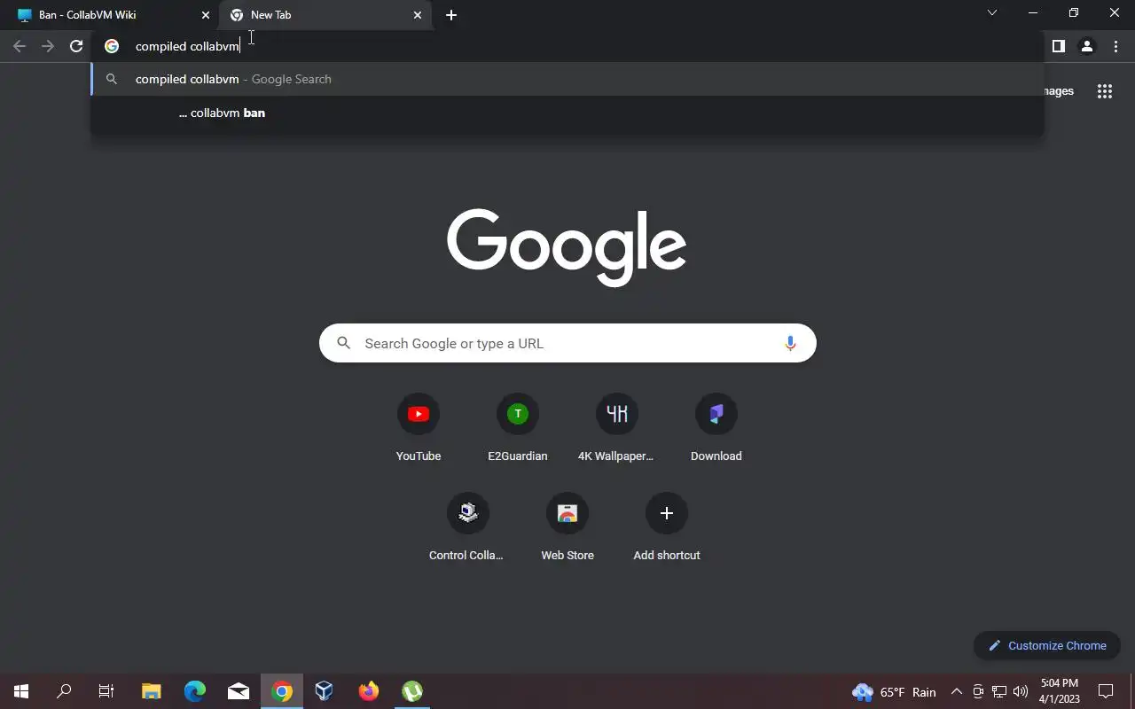
Task: Open the Download shortcut
Action: point(716,429)
